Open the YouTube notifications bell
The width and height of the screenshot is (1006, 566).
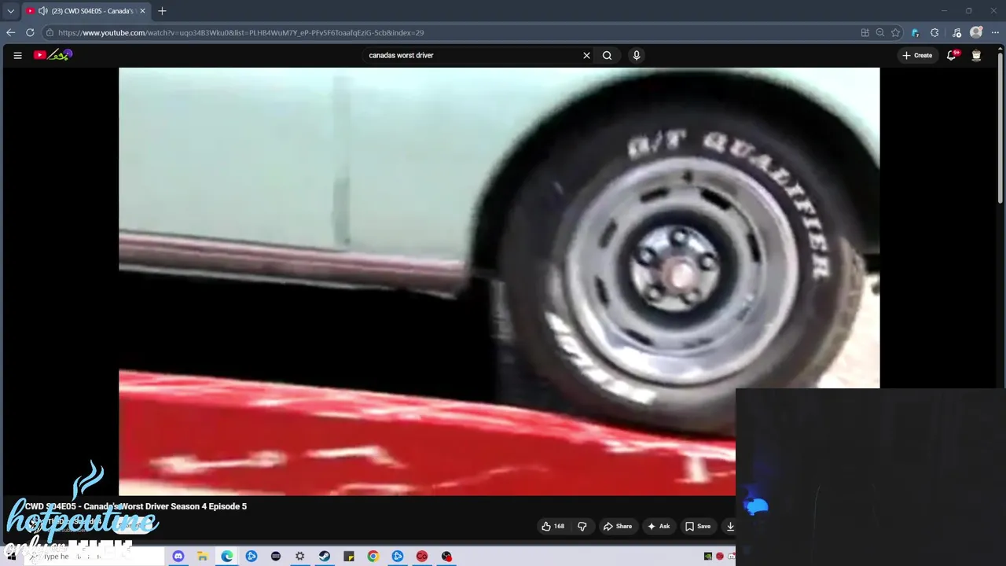[x=952, y=55]
